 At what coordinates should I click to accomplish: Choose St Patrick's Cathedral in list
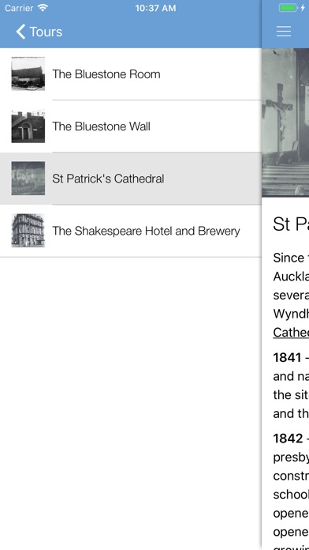click(131, 179)
